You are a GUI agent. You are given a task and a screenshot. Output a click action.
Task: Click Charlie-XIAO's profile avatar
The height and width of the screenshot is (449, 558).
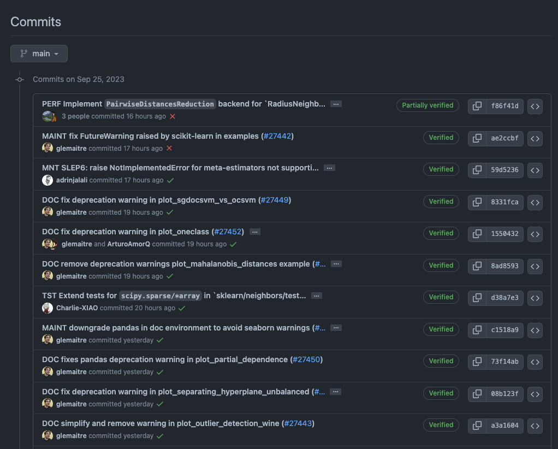click(48, 308)
